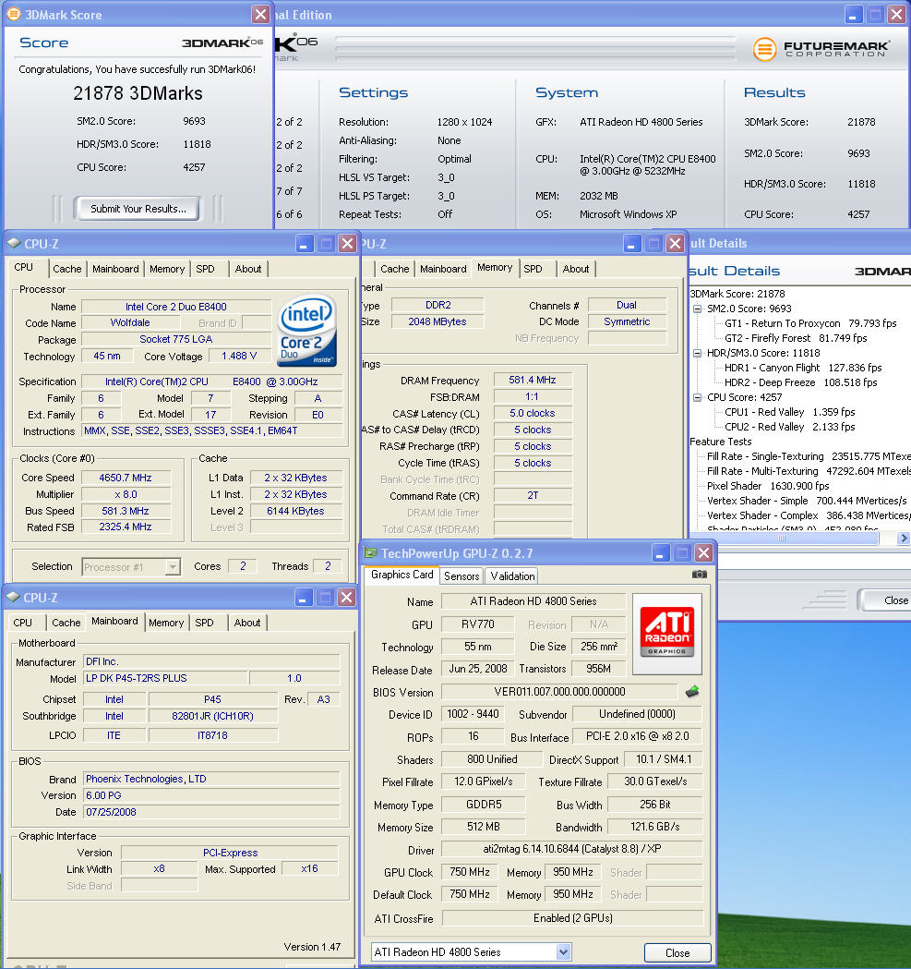Select Graphics Card tab in GPU-Z
The height and width of the screenshot is (969, 911).
pos(402,575)
